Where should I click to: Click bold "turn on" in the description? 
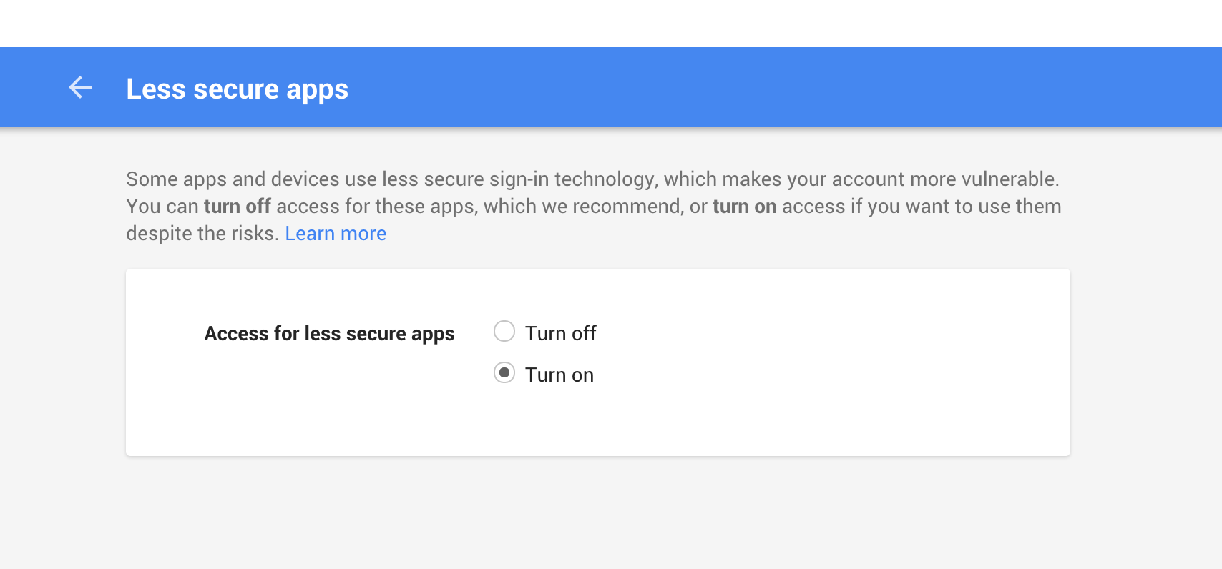(x=744, y=207)
